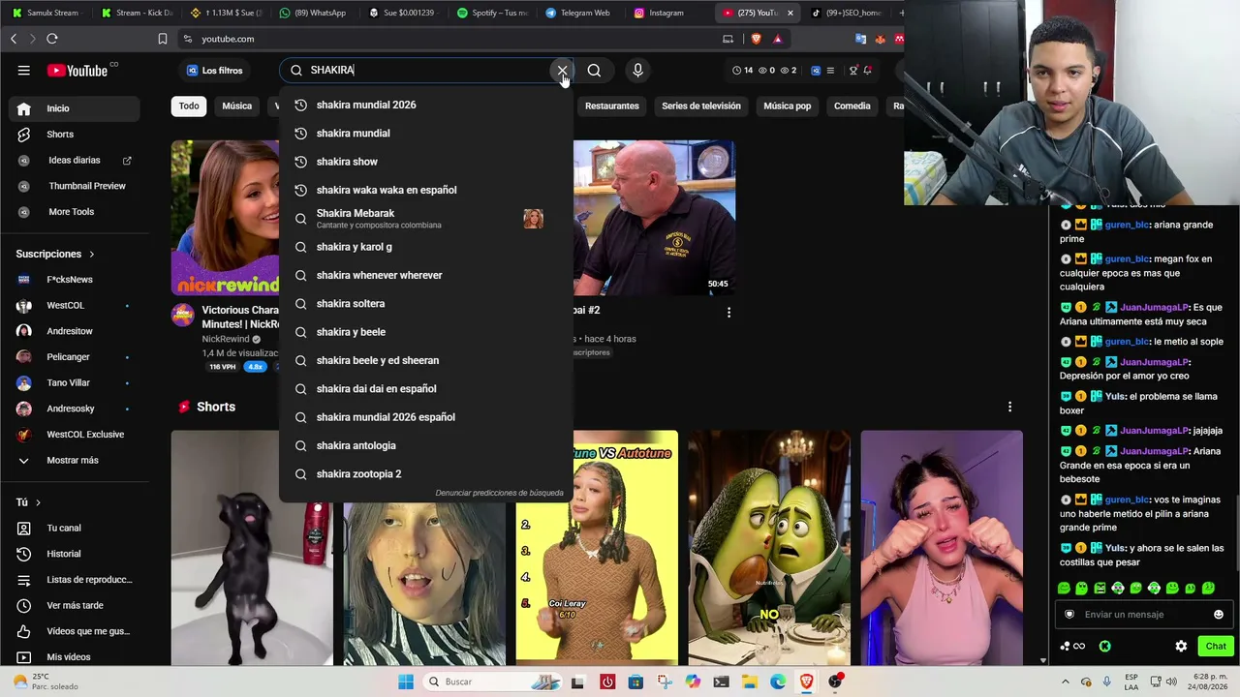Open Ideas diarias in the sidebar

(x=74, y=160)
